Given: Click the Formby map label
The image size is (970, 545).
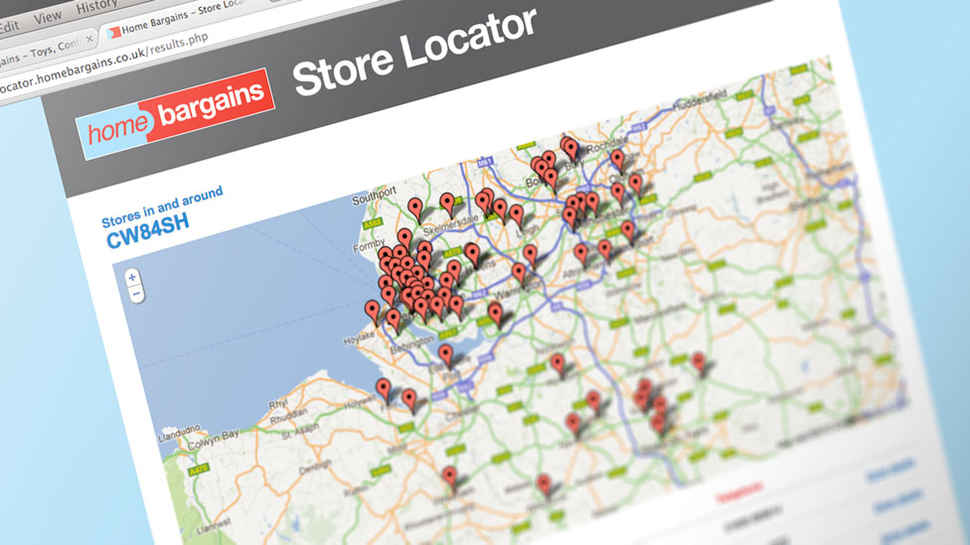Looking at the screenshot, I should (369, 246).
